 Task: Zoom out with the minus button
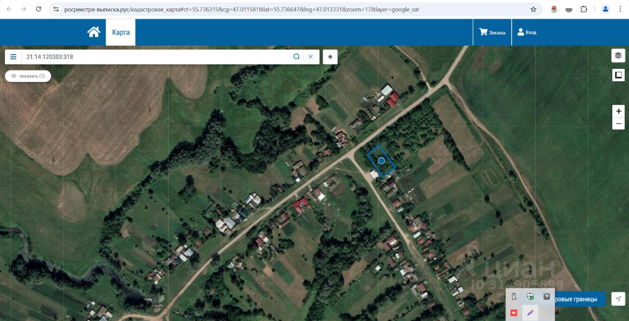(x=618, y=123)
